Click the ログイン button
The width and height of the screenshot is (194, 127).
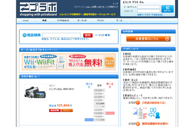pyautogui.click(x=168, y=9)
